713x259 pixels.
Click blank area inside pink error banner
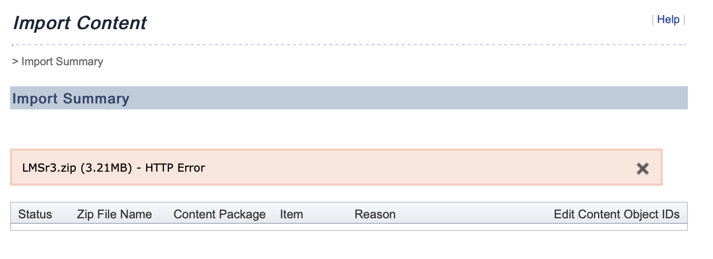click(402, 168)
